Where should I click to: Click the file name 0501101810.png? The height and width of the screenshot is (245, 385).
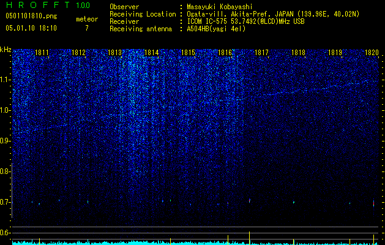(x=31, y=16)
